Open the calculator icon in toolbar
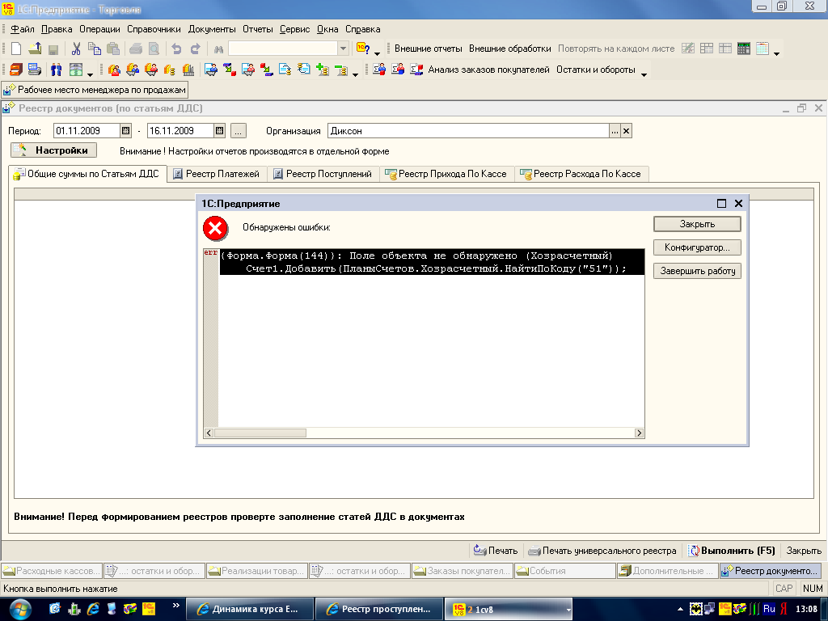 [x=744, y=49]
